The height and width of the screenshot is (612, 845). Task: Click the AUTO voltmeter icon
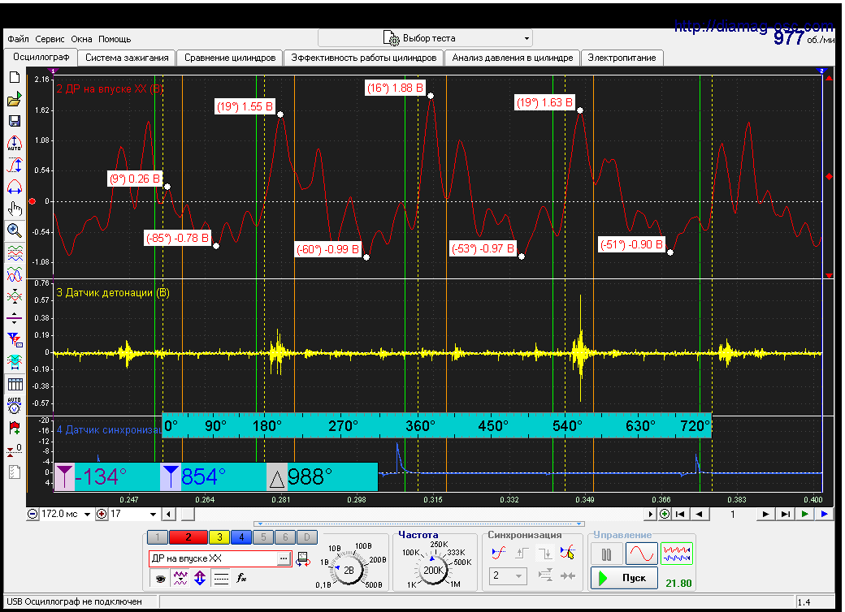click(15, 406)
